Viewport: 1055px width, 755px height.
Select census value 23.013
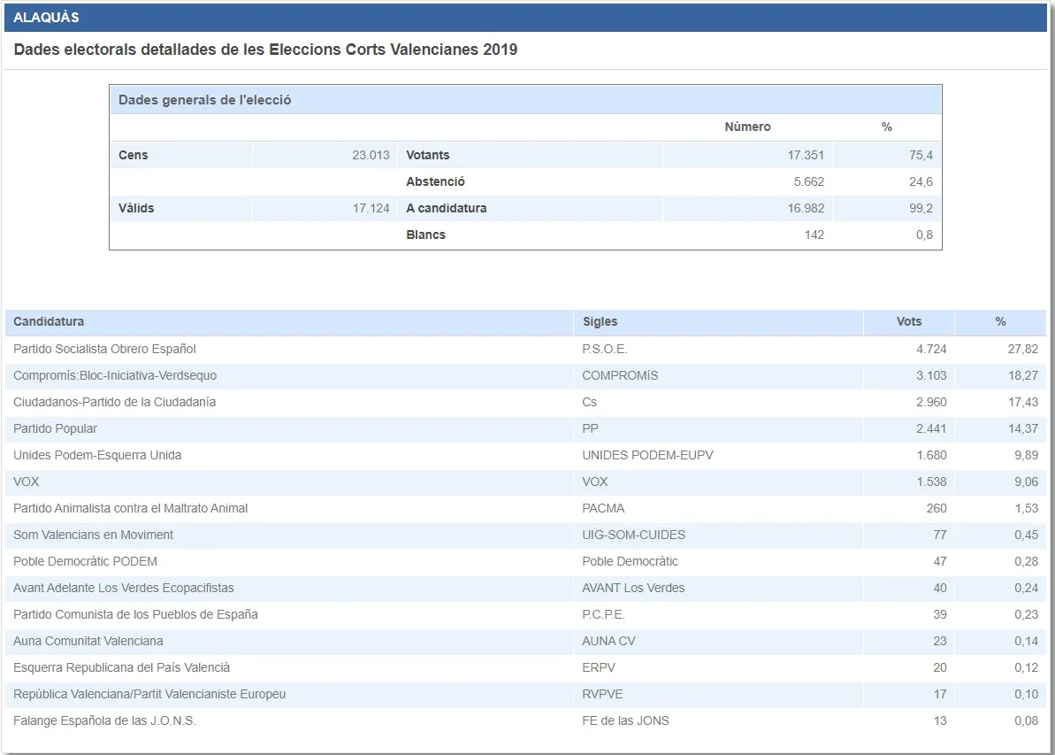pos(371,155)
